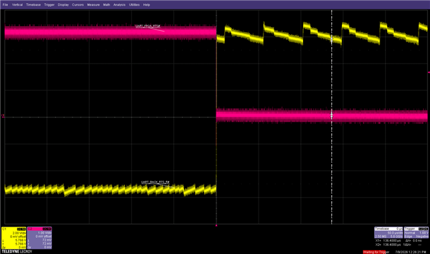Open the Trigger menu
Screen dimensions: 430x254
49,5
